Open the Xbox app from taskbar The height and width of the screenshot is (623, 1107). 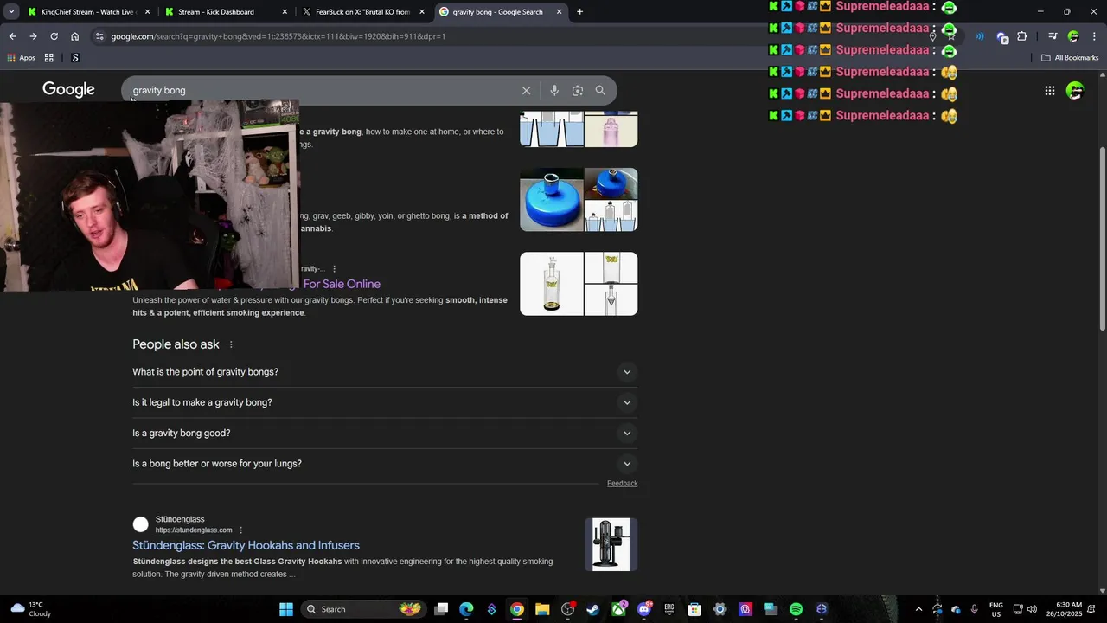pos(618,609)
